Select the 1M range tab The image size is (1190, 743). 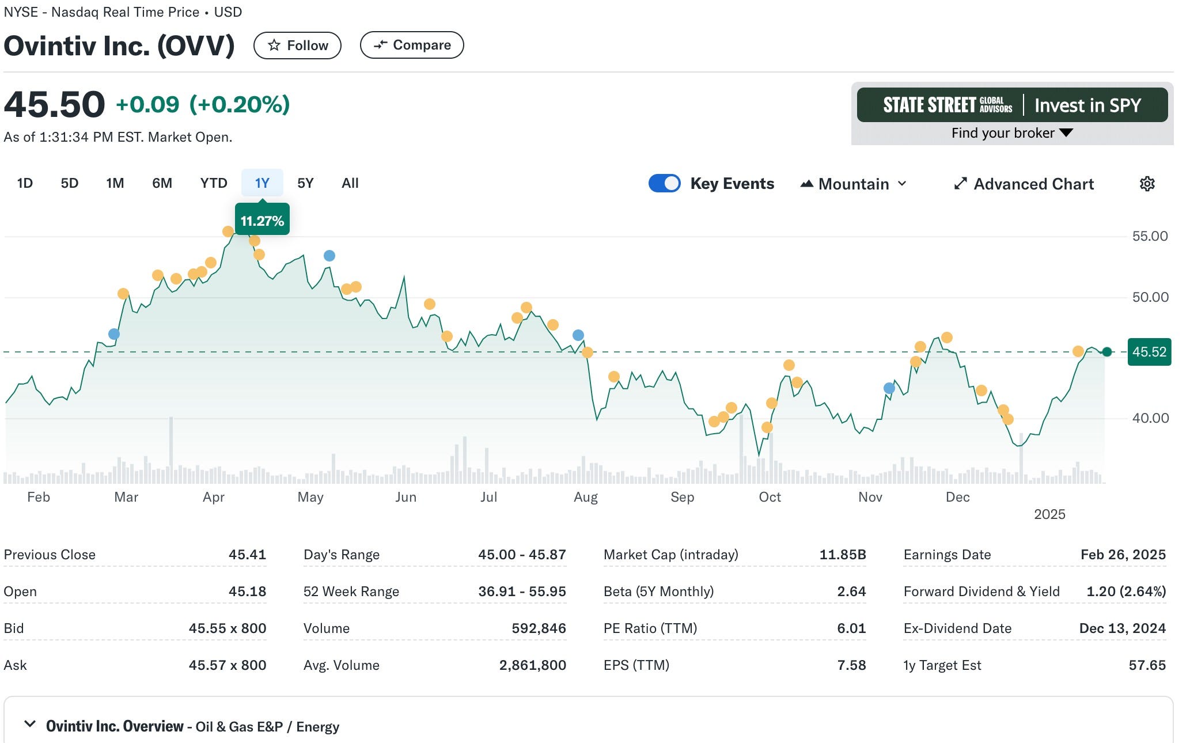coord(115,183)
